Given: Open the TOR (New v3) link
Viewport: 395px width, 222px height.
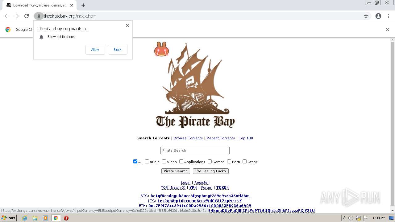Looking at the screenshot, I should [173, 187].
